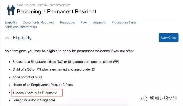The height and width of the screenshot is (106, 183).
Task: Click the Apply Online button
Action: [x=168, y=38]
